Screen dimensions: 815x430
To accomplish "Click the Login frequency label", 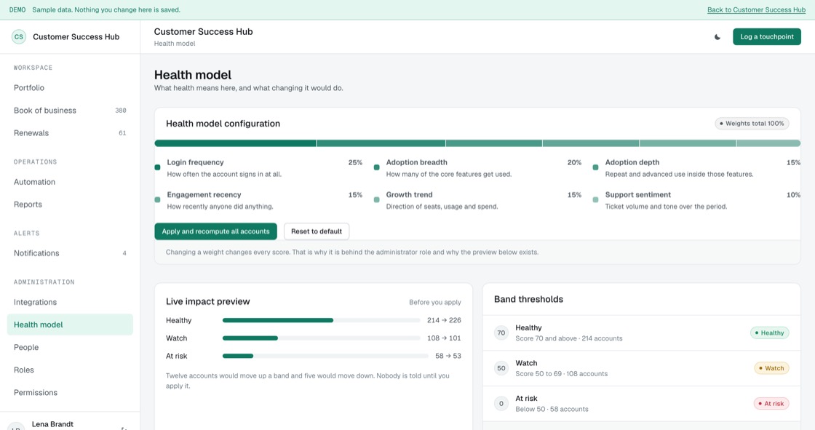I will (196, 163).
